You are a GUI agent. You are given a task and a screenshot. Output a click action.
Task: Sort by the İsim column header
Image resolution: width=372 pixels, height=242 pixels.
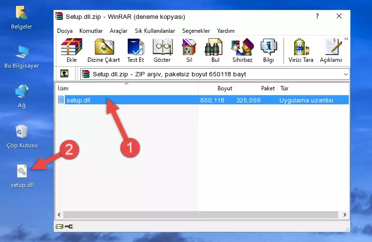click(127, 88)
